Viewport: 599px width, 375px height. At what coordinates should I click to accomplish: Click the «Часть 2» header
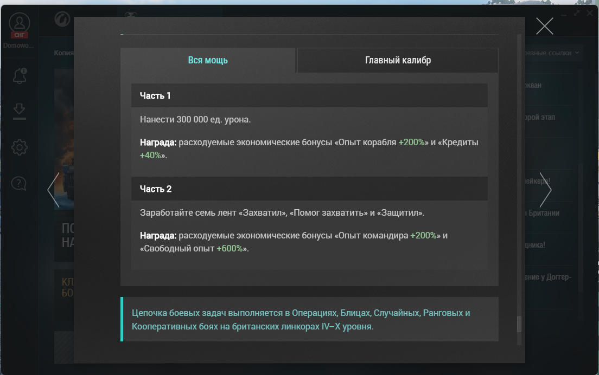pos(309,189)
